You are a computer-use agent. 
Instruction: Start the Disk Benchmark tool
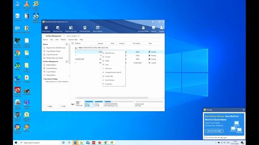point(85,29)
